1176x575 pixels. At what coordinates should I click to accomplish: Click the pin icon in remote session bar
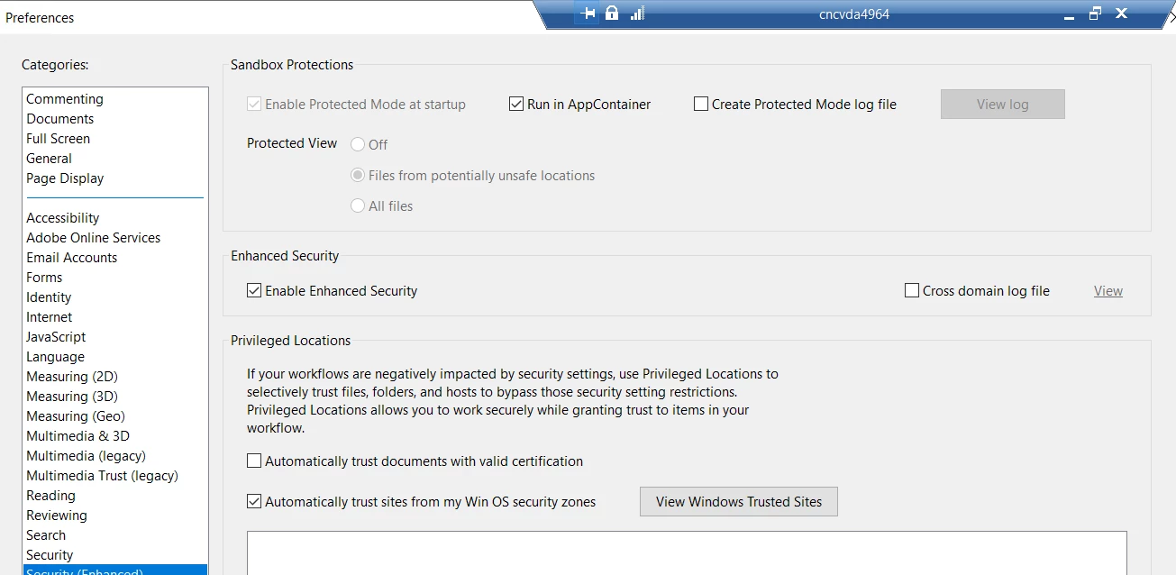coord(589,14)
